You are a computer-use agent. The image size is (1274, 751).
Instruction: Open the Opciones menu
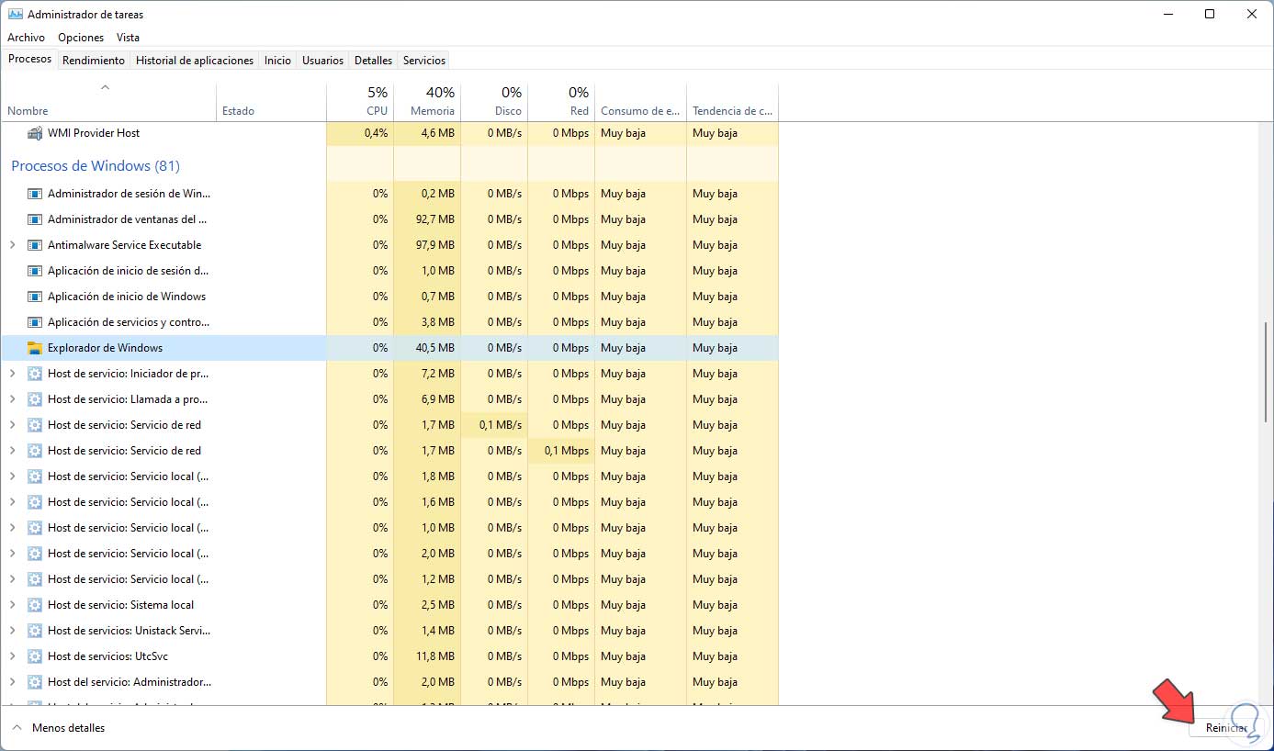81,38
